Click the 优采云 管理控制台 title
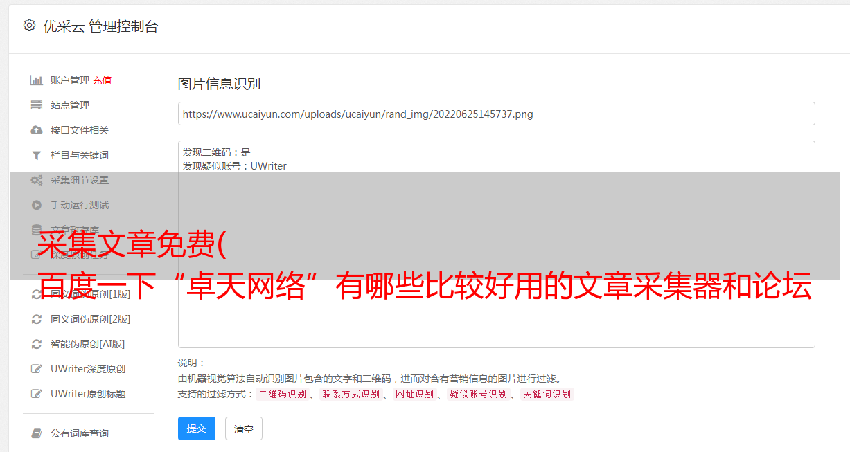This screenshot has height=452, width=850. 101,26
